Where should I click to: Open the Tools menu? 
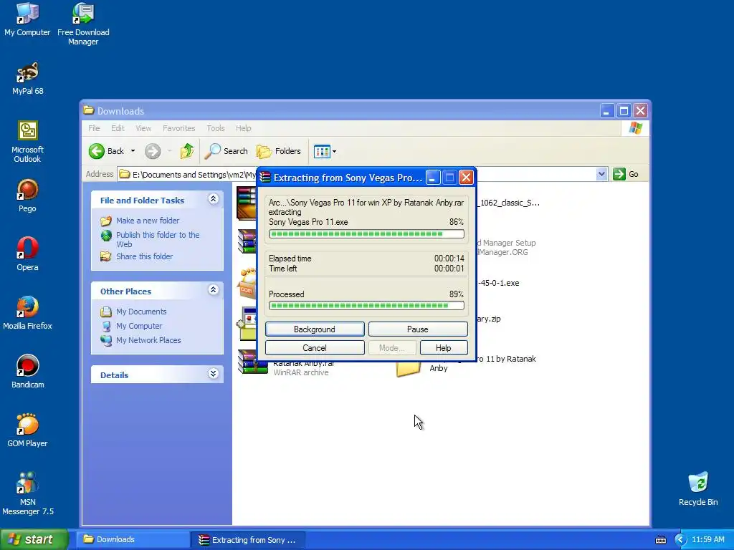tap(215, 128)
